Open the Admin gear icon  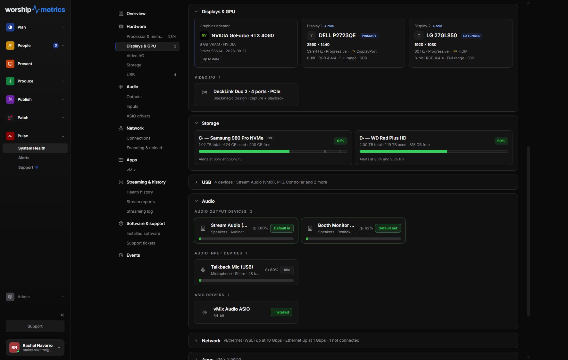(x=10, y=297)
